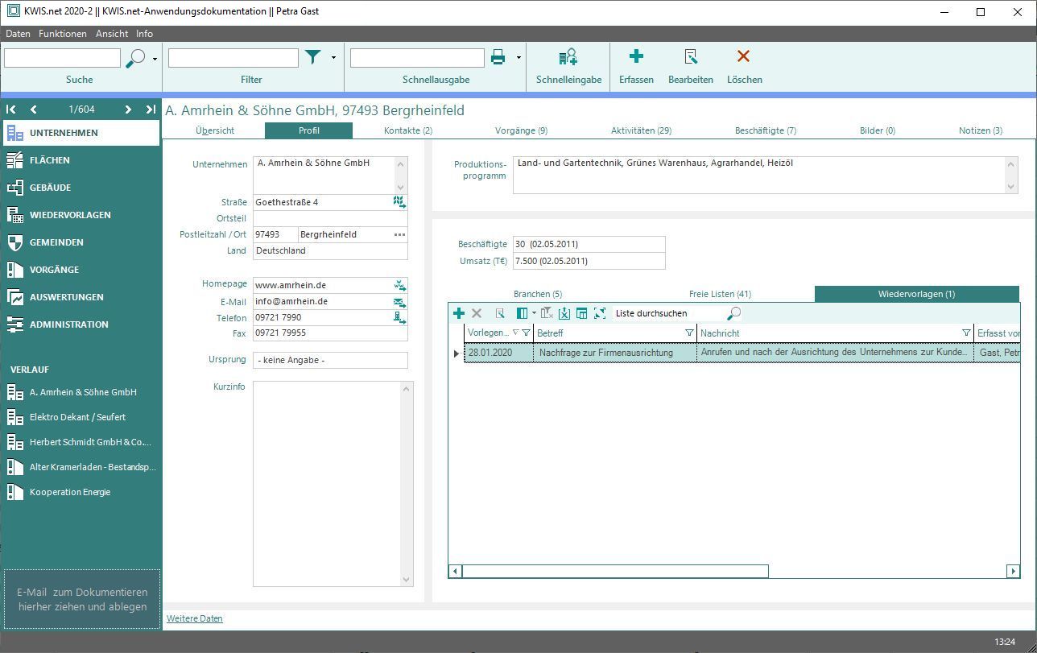
Task: Click the dial phone icon beside Telefon
Action: [x=399, y=317]
